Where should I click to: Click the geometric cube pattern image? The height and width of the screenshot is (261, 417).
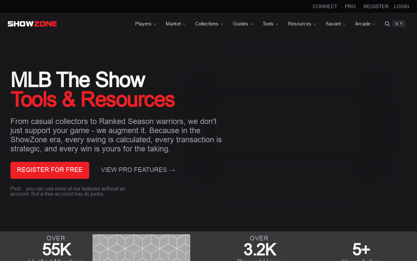[141, 248]
